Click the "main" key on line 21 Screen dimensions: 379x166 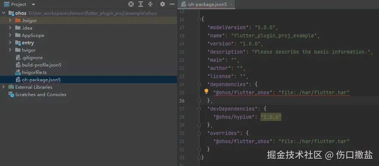(x=216, y=60)
